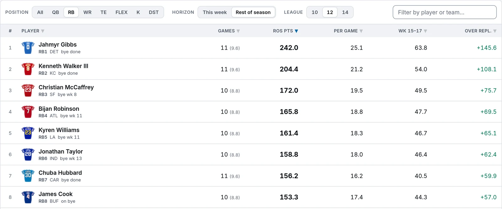Viewport: 502px width, 209px height.
Task: Open Chuba Hubbard player name
Action: tap(60, 173)
